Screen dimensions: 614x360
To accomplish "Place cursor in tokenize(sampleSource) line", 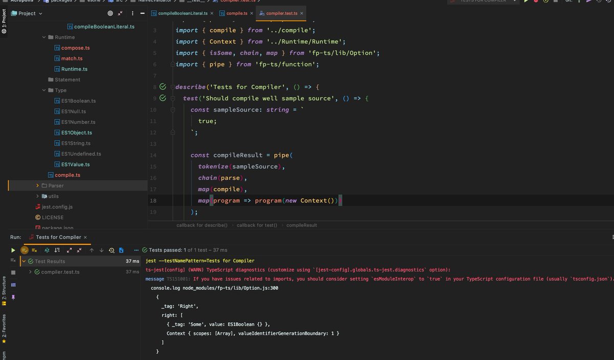I will pyautogui.click(x=241, y=167).
